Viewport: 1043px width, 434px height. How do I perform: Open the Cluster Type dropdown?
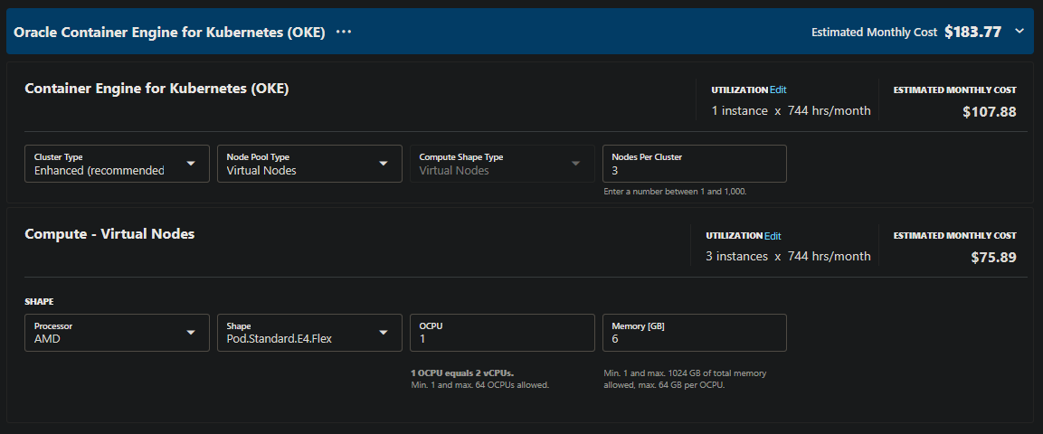pos(117,164)
